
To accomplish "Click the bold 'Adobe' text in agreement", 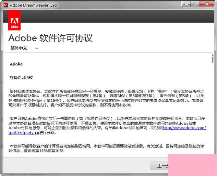I will 16,64.
